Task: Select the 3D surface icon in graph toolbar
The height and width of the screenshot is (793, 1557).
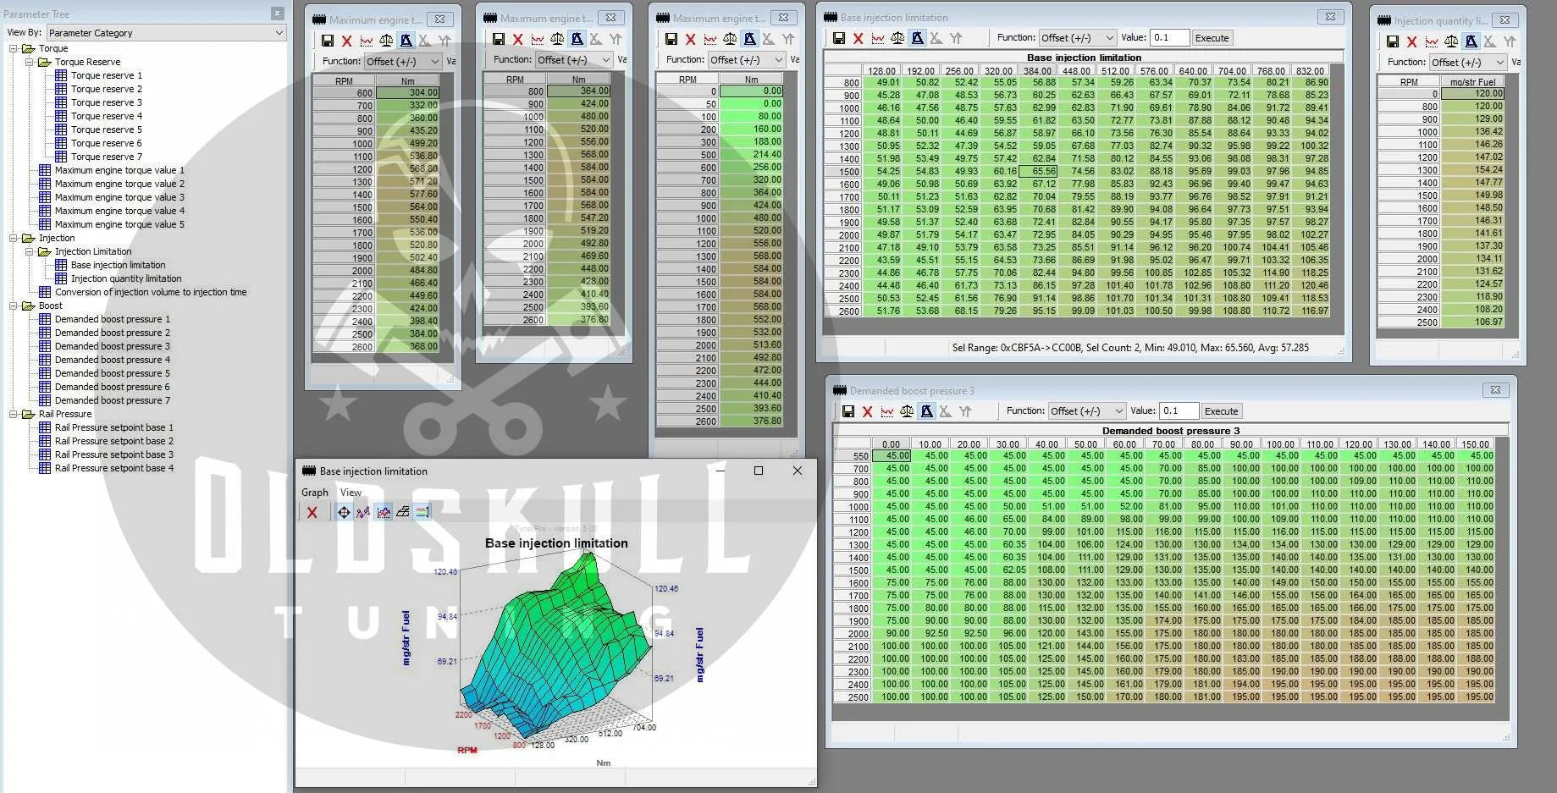Action: (x=403, y=512)
